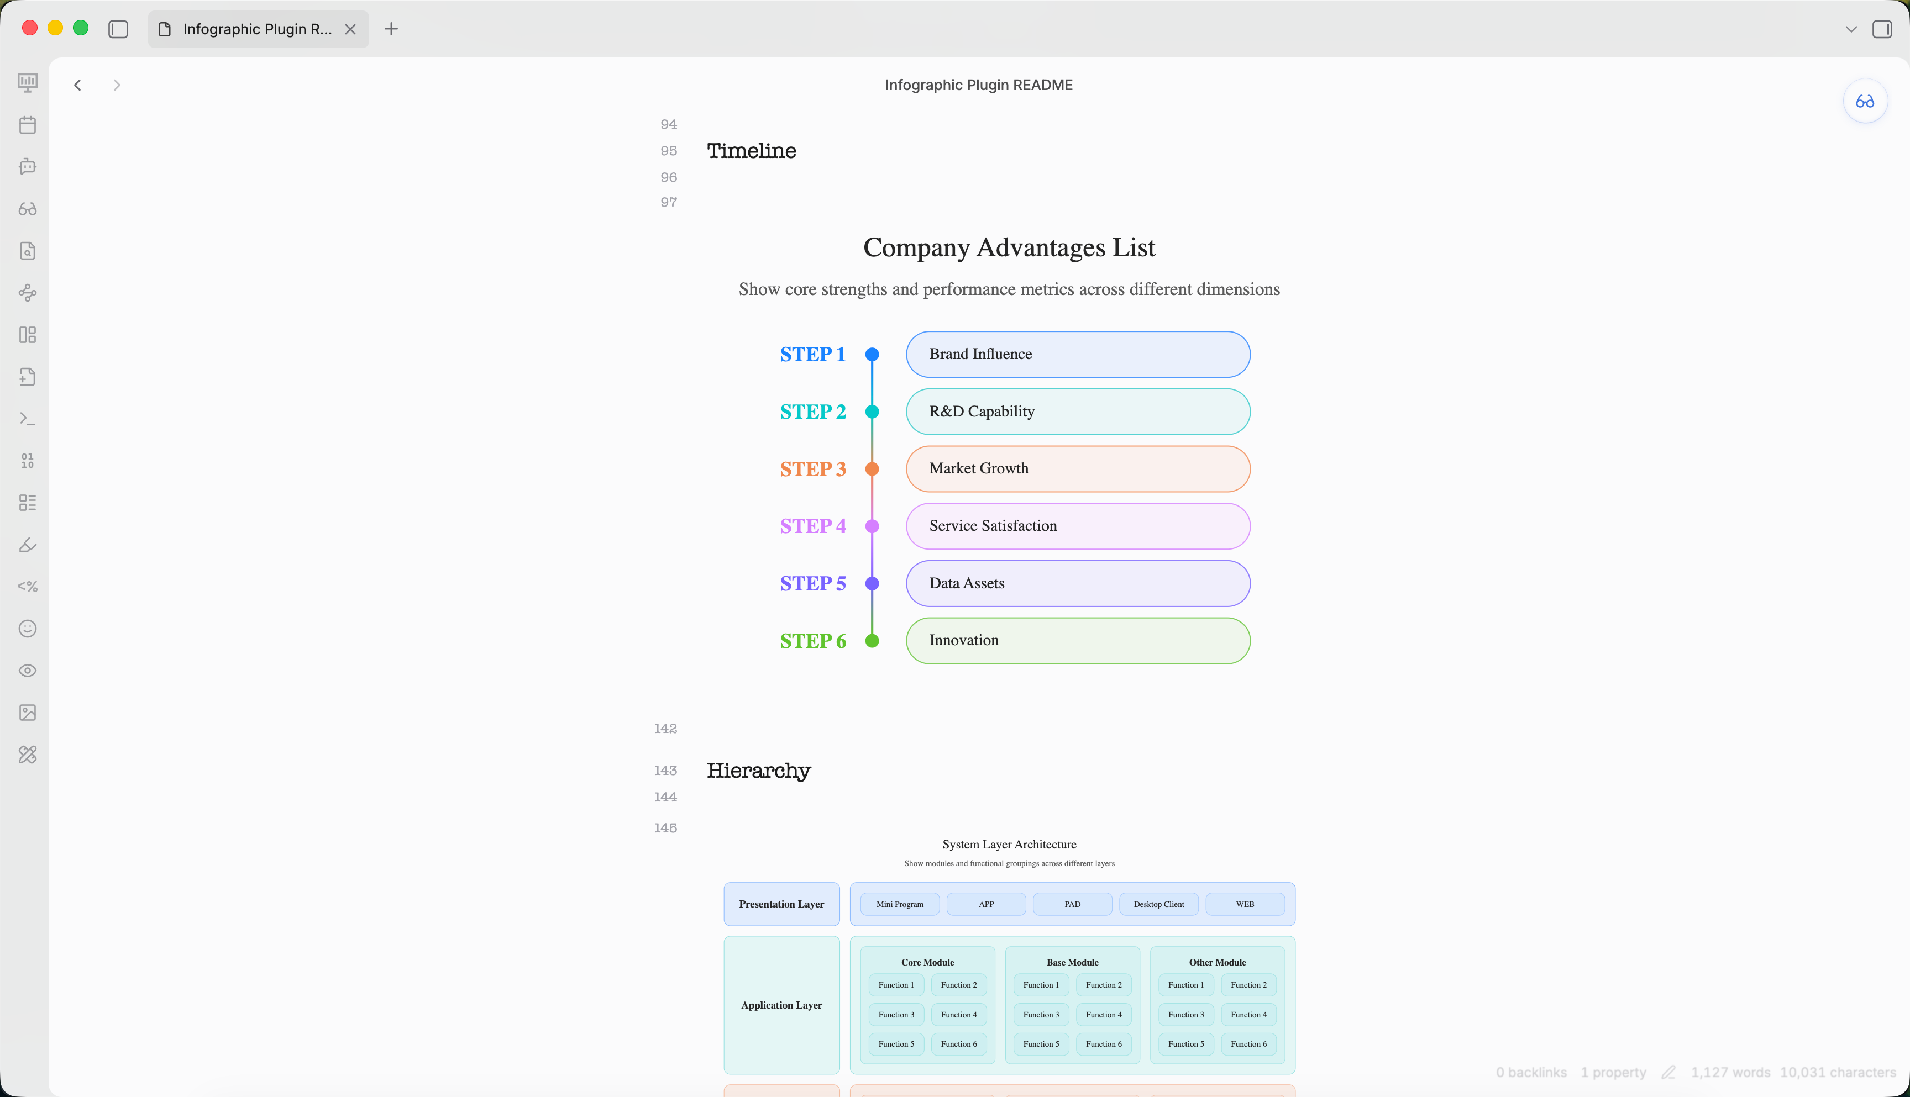Open a new tab with plus button
The image size is (1910, 1097).
click(x=390, y=29)
